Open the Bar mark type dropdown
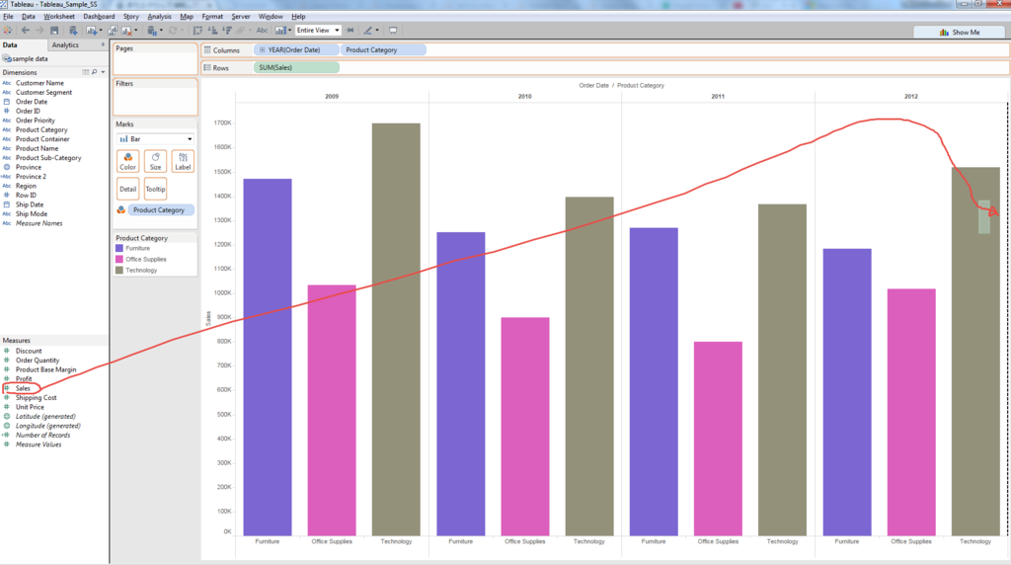 pyautogui.click(x=155, y=138)
